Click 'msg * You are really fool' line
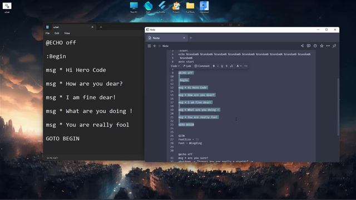This screenshot has width=356, height=200. [x=87, y=125]
